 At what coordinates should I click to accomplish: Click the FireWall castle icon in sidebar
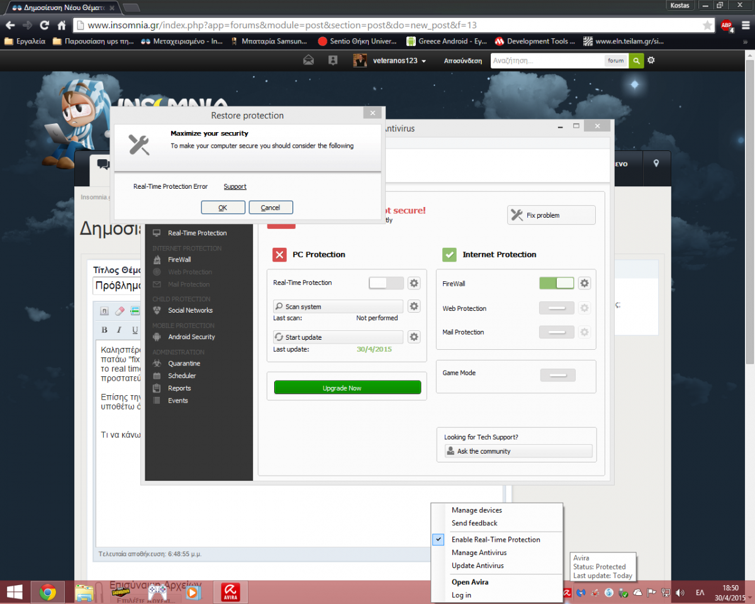point(157,259)
